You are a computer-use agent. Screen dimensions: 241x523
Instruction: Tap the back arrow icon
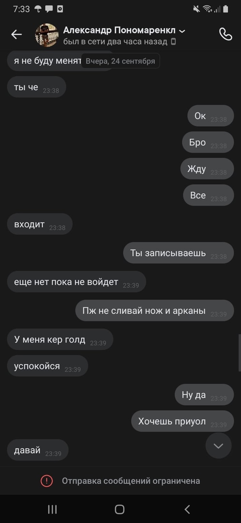click(16, 34)
